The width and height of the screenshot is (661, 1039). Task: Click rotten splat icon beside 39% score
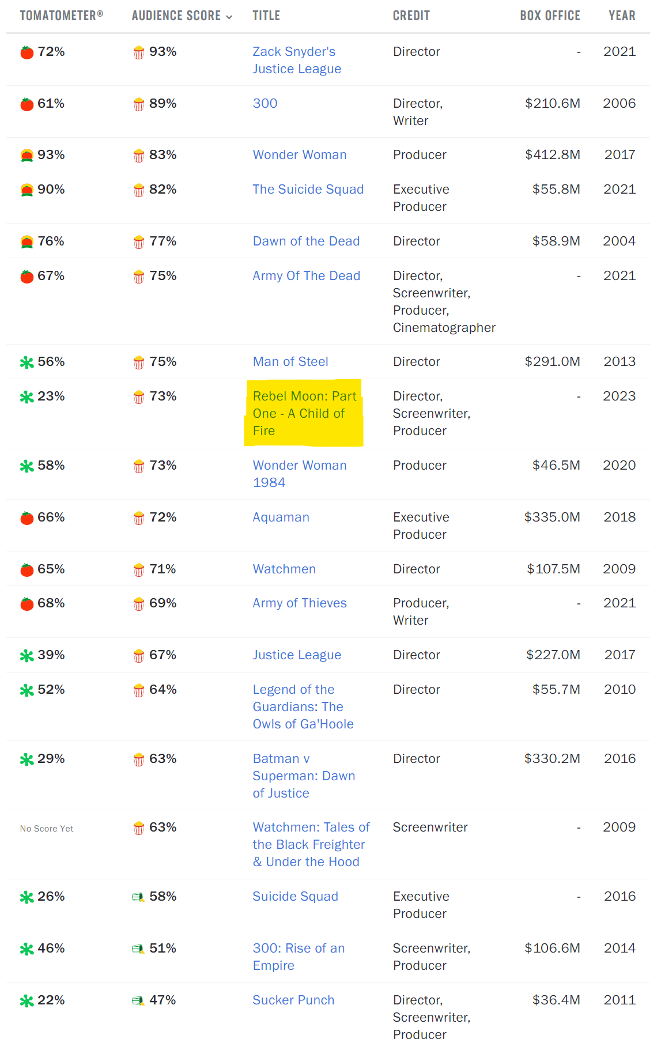tap(27, 656)
